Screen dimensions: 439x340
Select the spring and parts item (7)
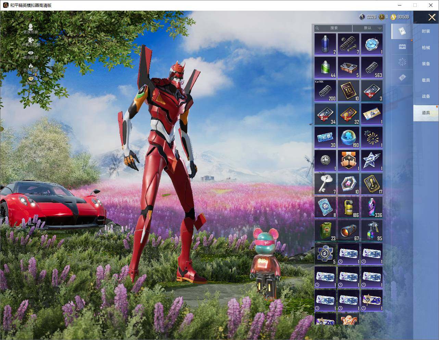pyautogui.click(x=349, y=44)
